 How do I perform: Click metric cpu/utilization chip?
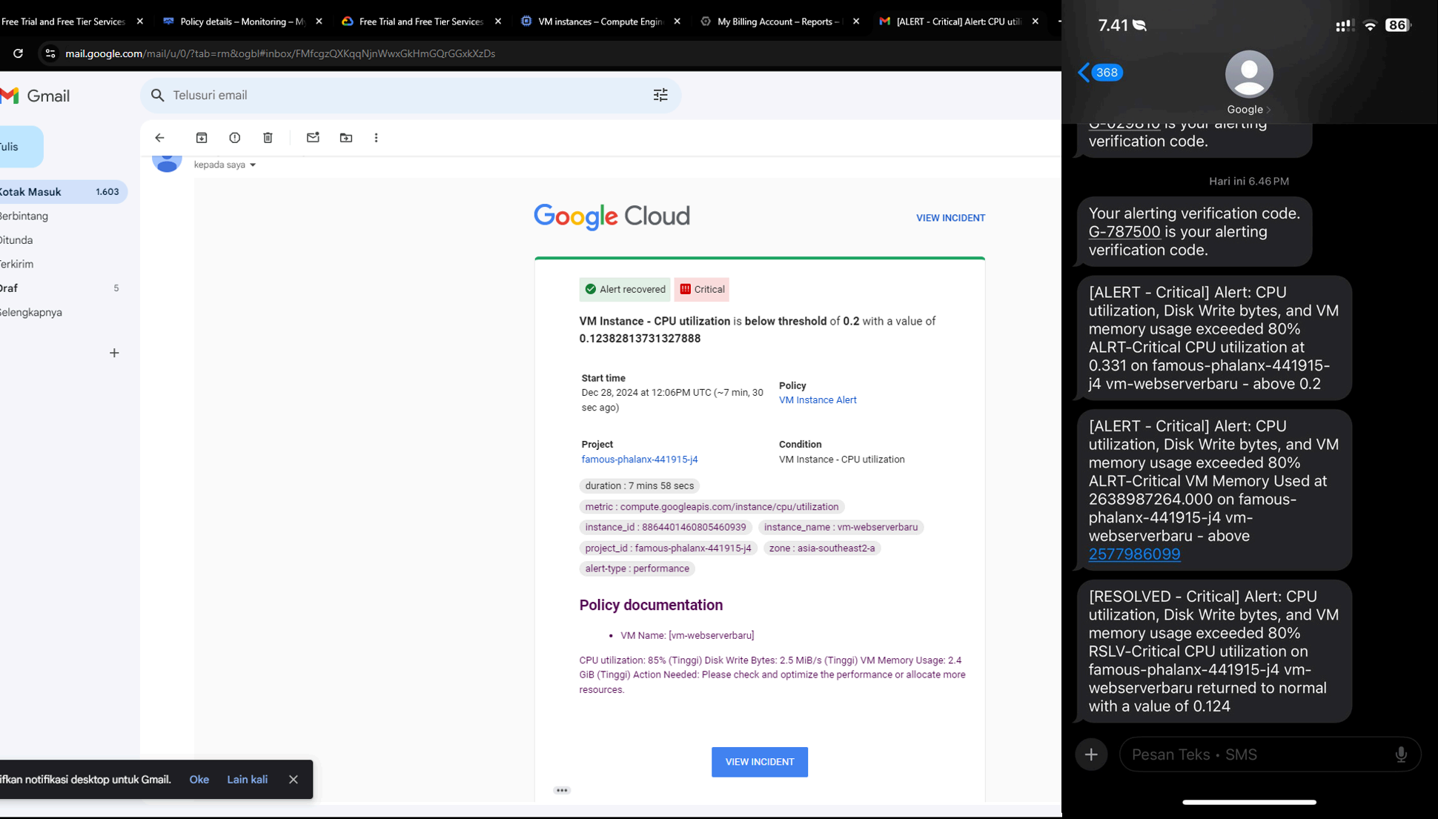click(712, 507)
